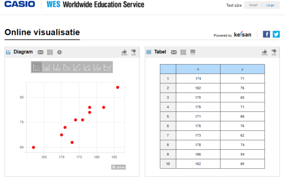Give the Tabel a thumbs up
The height and width of the screenshot is (183, 285).
click(x=265, y=53)
